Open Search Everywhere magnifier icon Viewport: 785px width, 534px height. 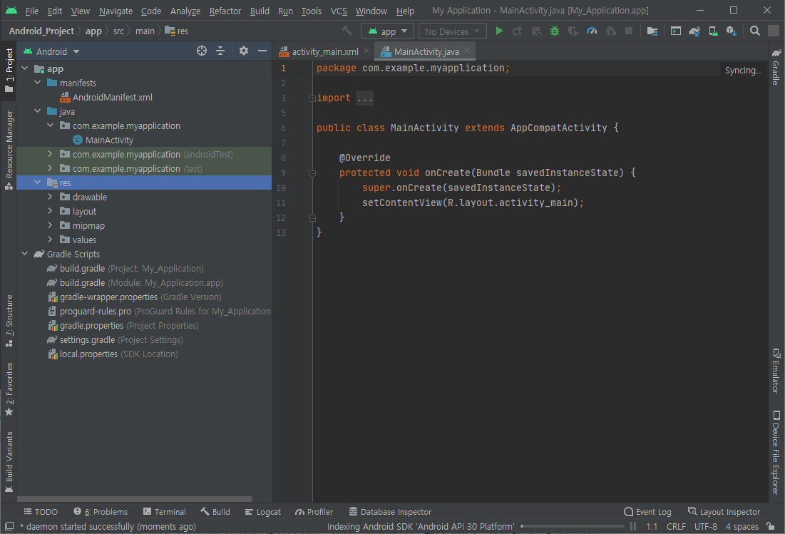[x=755, y=31]
